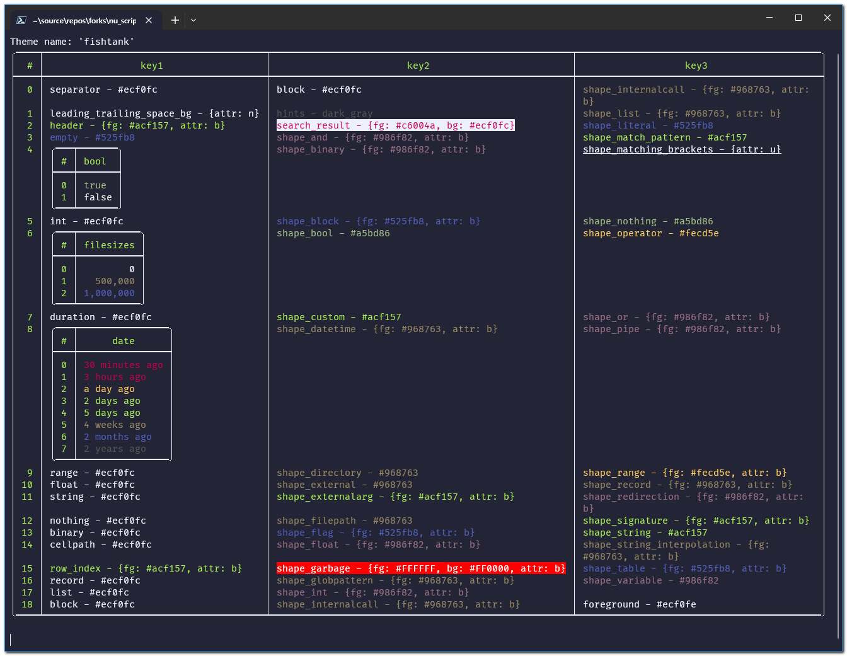The width and height of the screenshot is (847, 656).
Task: Close the current terminal tab
Action: [149, 20]
